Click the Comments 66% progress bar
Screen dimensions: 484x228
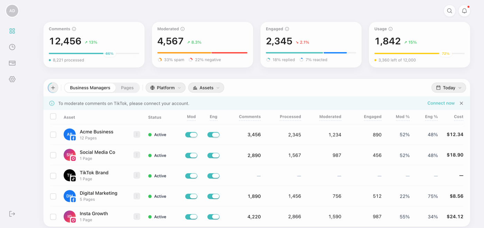[x=94, y=53]
